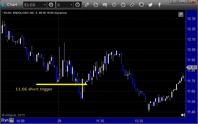The image size is (198, 124).
Task: Open the studies chart-line icon menu
Action: click(96, 5)
